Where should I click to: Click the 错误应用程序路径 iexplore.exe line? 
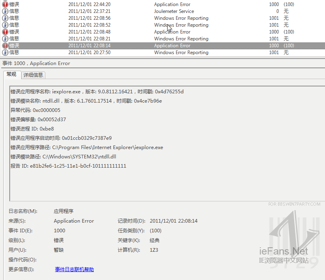click(87, 147)
